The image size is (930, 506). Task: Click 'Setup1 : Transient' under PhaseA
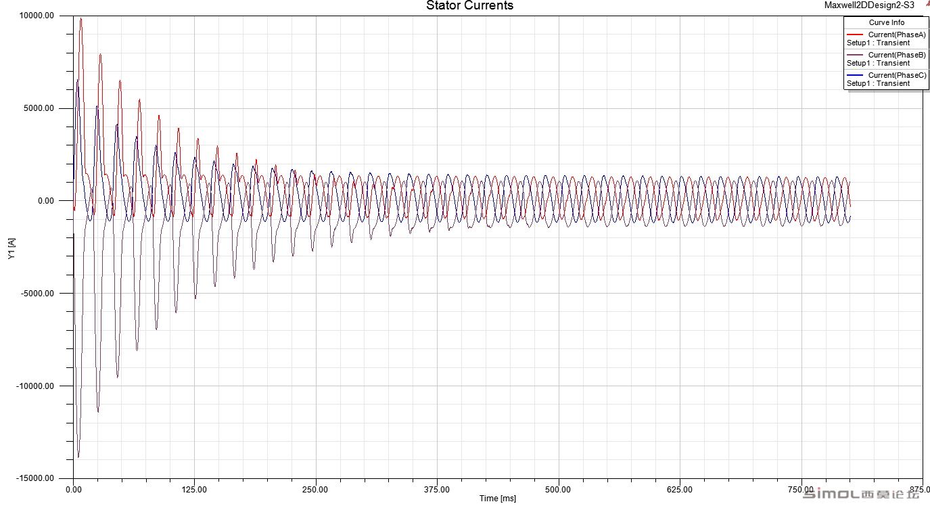878,43
